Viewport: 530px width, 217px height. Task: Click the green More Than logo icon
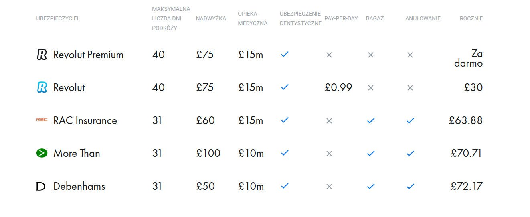point(42,153)
